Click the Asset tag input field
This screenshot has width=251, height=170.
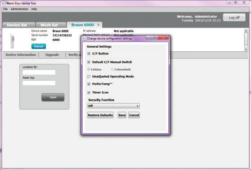pyautogui.click(x=39, y=83)
